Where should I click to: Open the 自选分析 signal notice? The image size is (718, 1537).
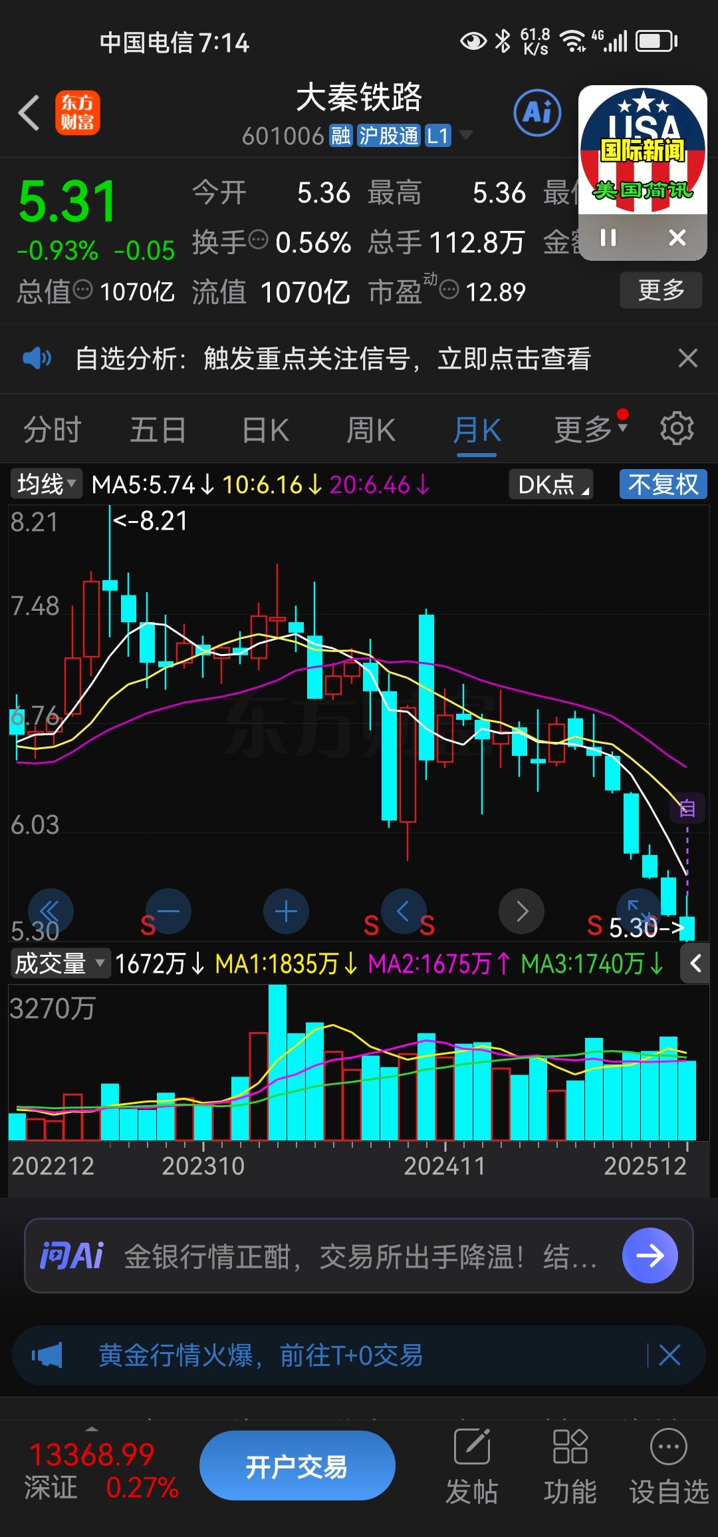333,359
